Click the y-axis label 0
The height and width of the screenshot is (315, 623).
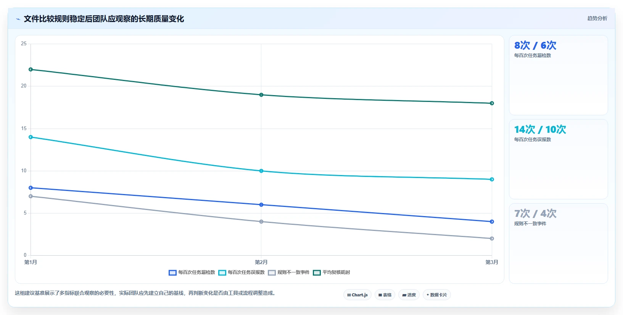tap(25, 255)
